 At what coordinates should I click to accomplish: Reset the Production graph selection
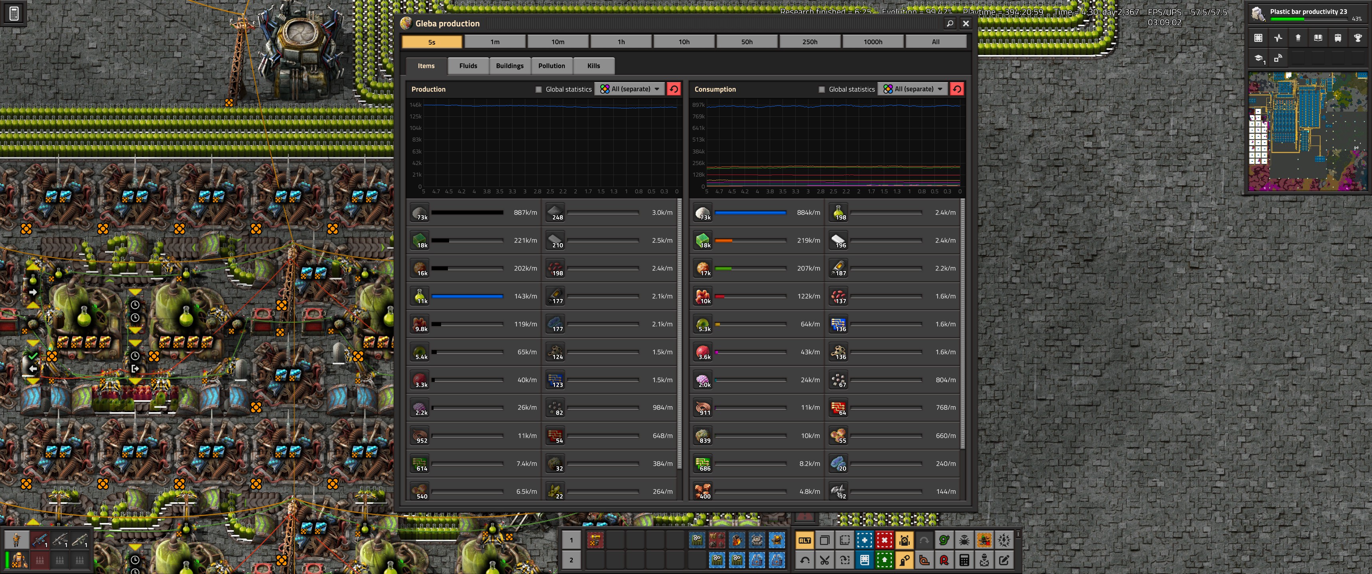674,89
